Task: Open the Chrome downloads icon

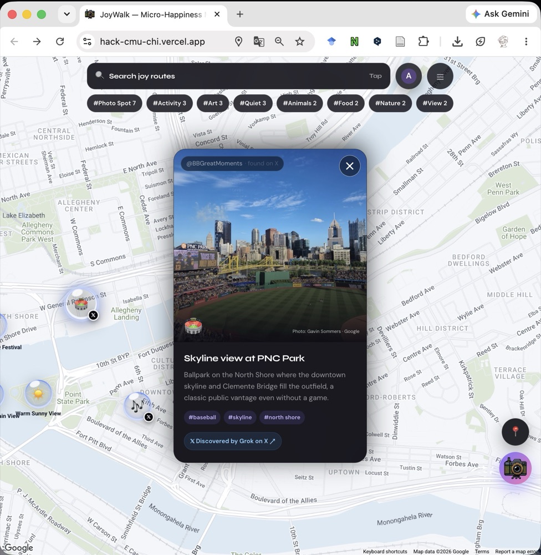Action: 457,42
